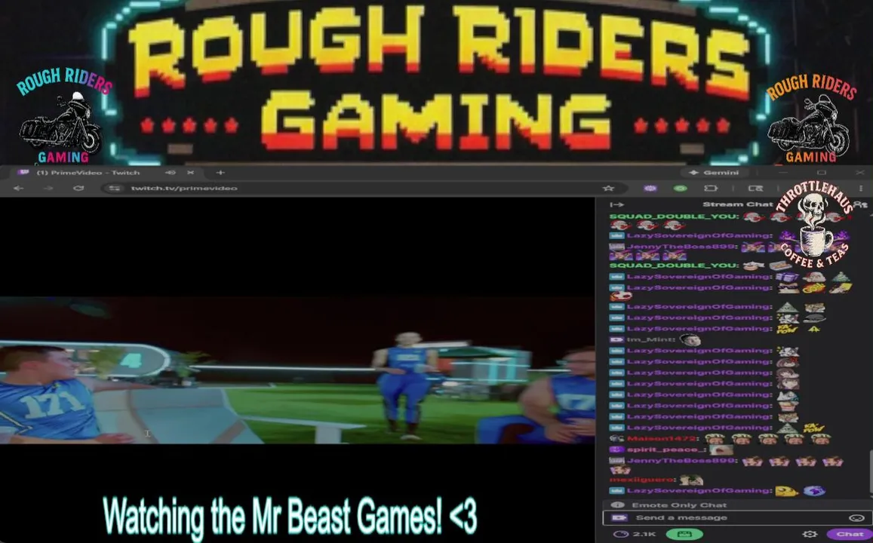The image size is (873, 543).
Task: Click the twitch.tv/primevideo address bar
Action: [x=356, y=189]
